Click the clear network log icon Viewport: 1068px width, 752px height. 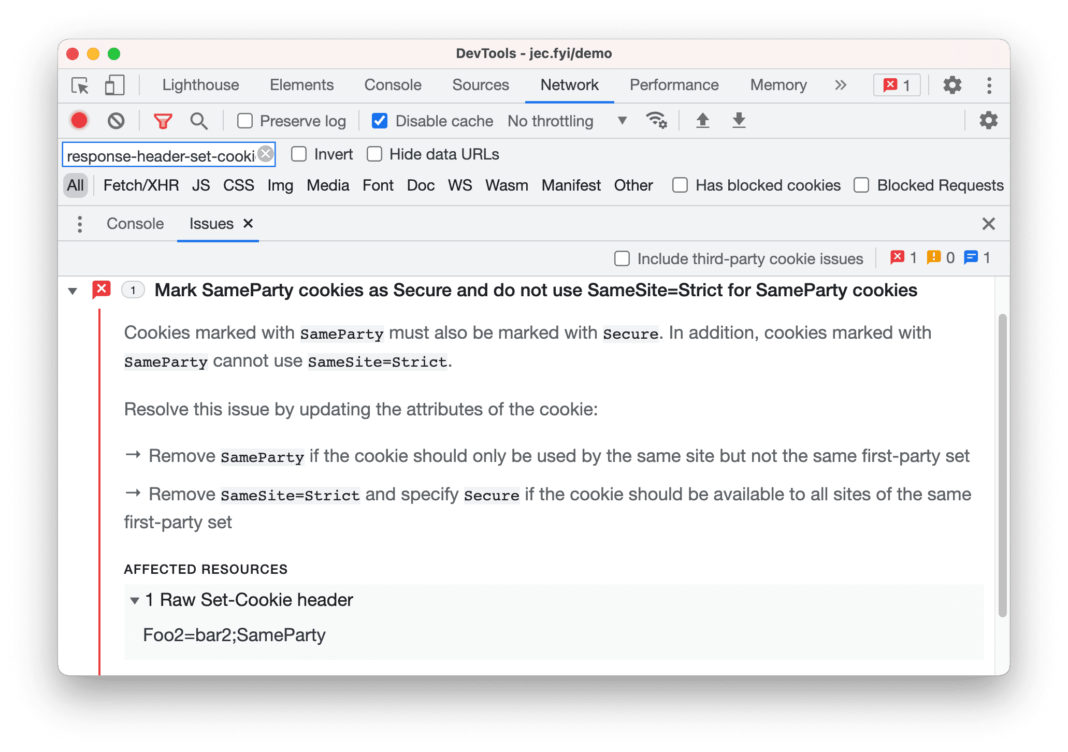point(117,121)
